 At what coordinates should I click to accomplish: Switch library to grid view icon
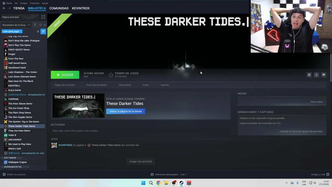pos(43,17)
